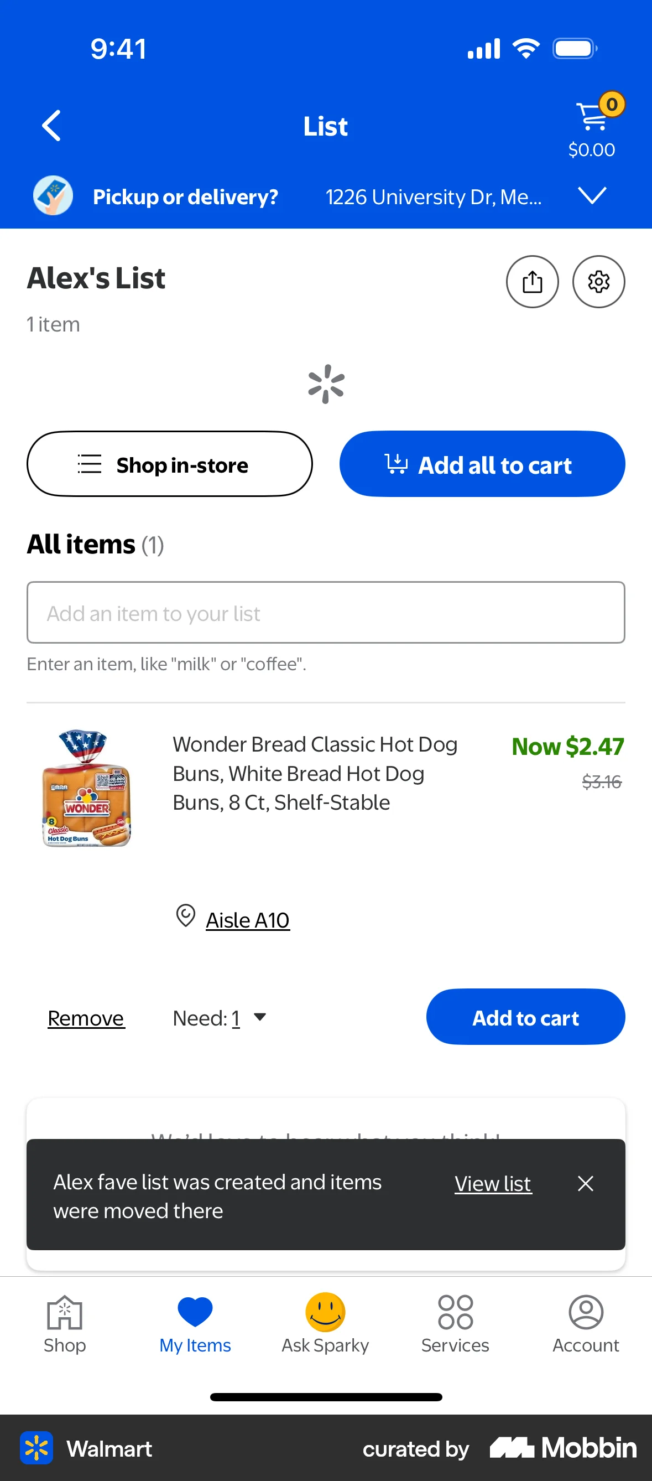Open the Aisle A10 location link
652x1481 pixels.
pos(247,920)
